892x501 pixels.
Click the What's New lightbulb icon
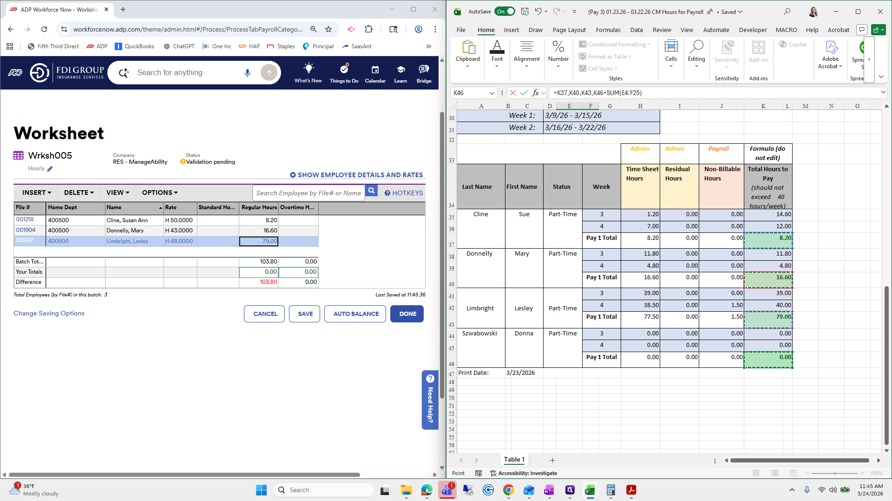[308, 69]
